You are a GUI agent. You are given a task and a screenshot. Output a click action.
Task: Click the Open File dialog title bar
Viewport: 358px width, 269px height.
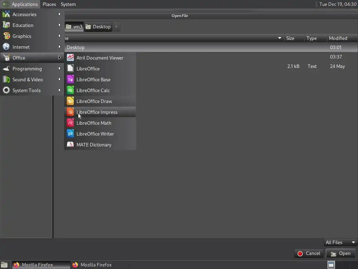click(x=211, y=15)
